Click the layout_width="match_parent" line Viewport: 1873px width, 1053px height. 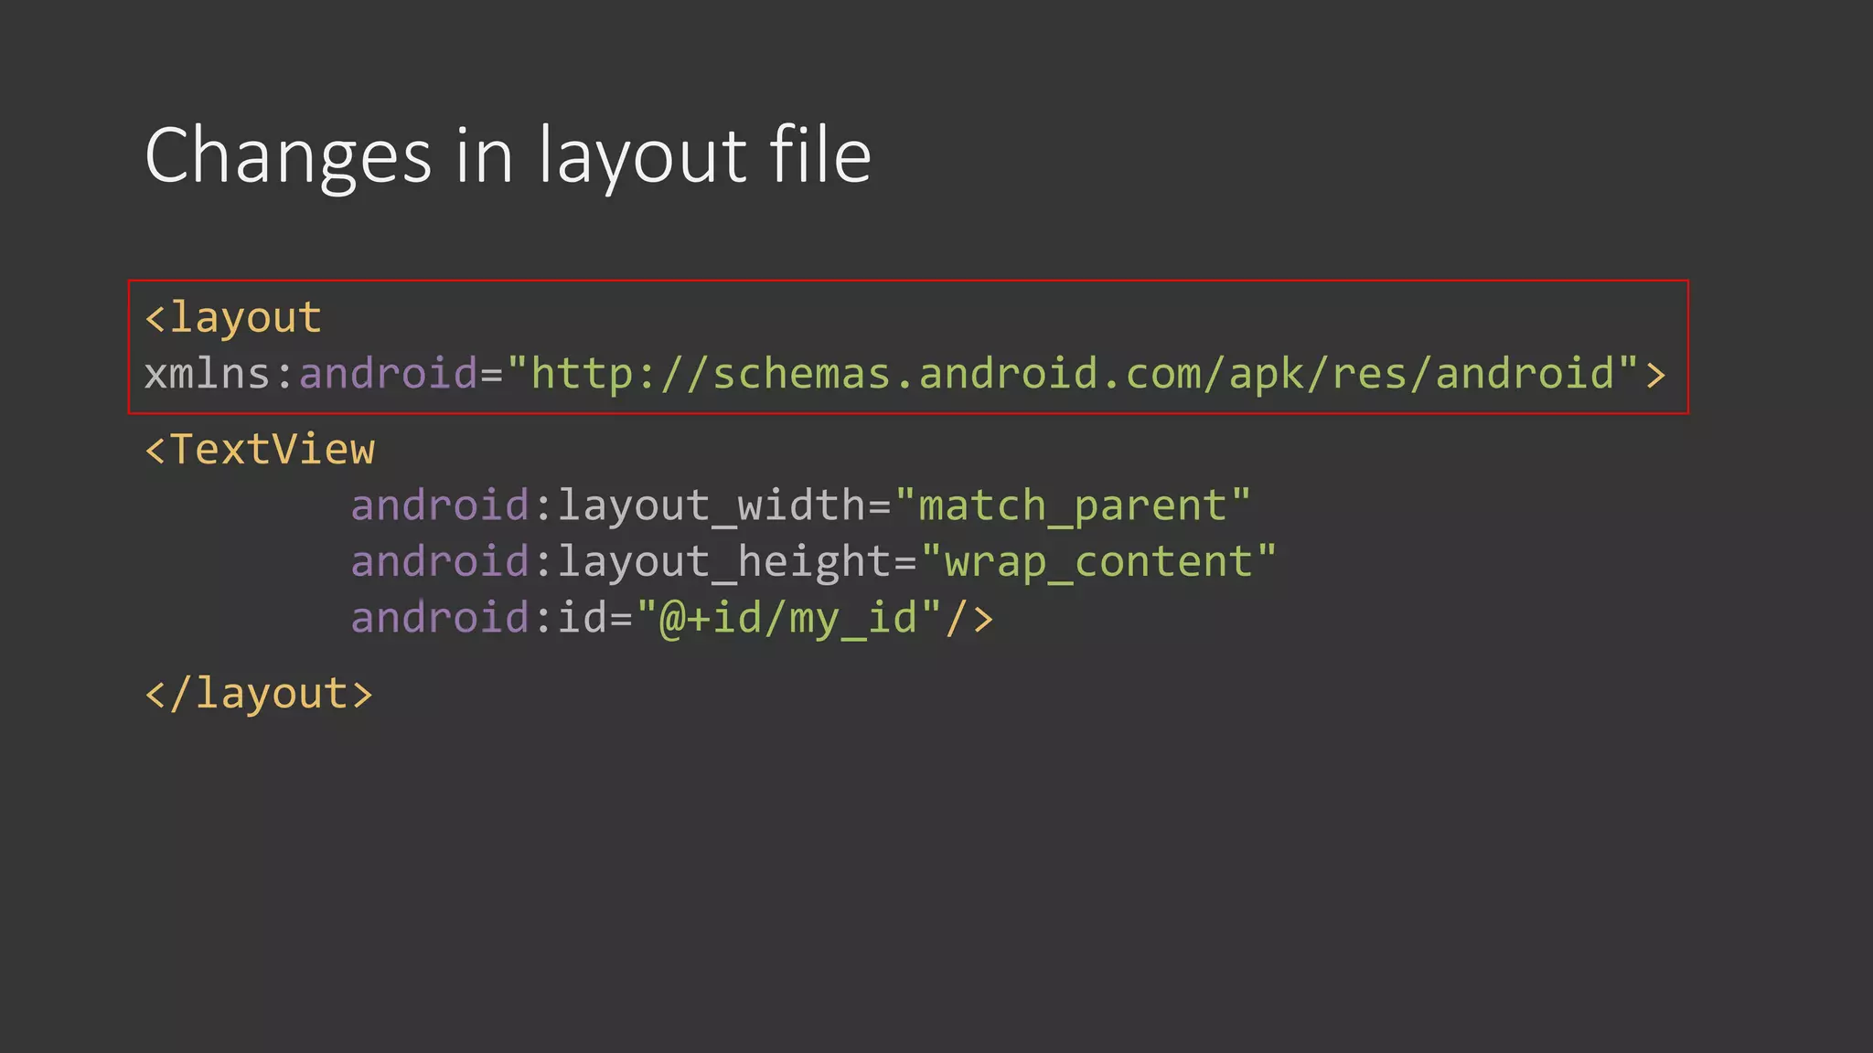coord(800,505)
